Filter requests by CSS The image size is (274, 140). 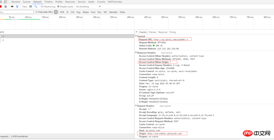tap(73, 12)
